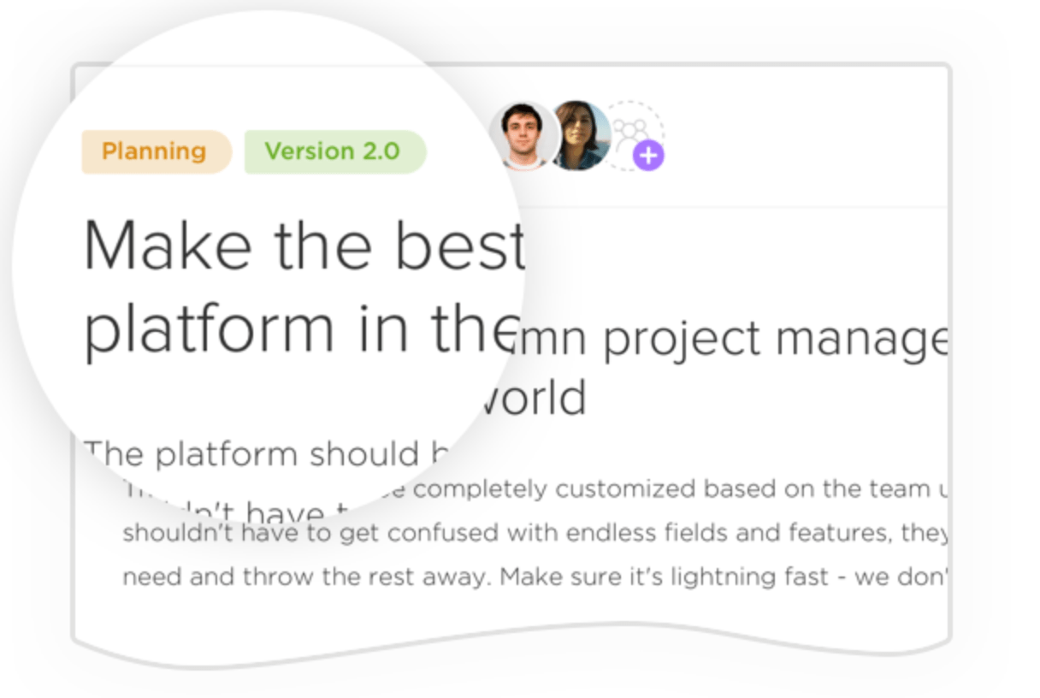Click the green Version 2.0 button
Image resolution: width=1040 pixels, height=698 pixels.
tap(335, 151)
